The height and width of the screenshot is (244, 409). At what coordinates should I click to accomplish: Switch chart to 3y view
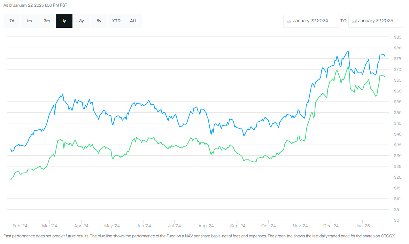pos(81,21)
